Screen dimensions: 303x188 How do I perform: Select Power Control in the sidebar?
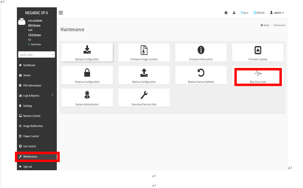31,136
